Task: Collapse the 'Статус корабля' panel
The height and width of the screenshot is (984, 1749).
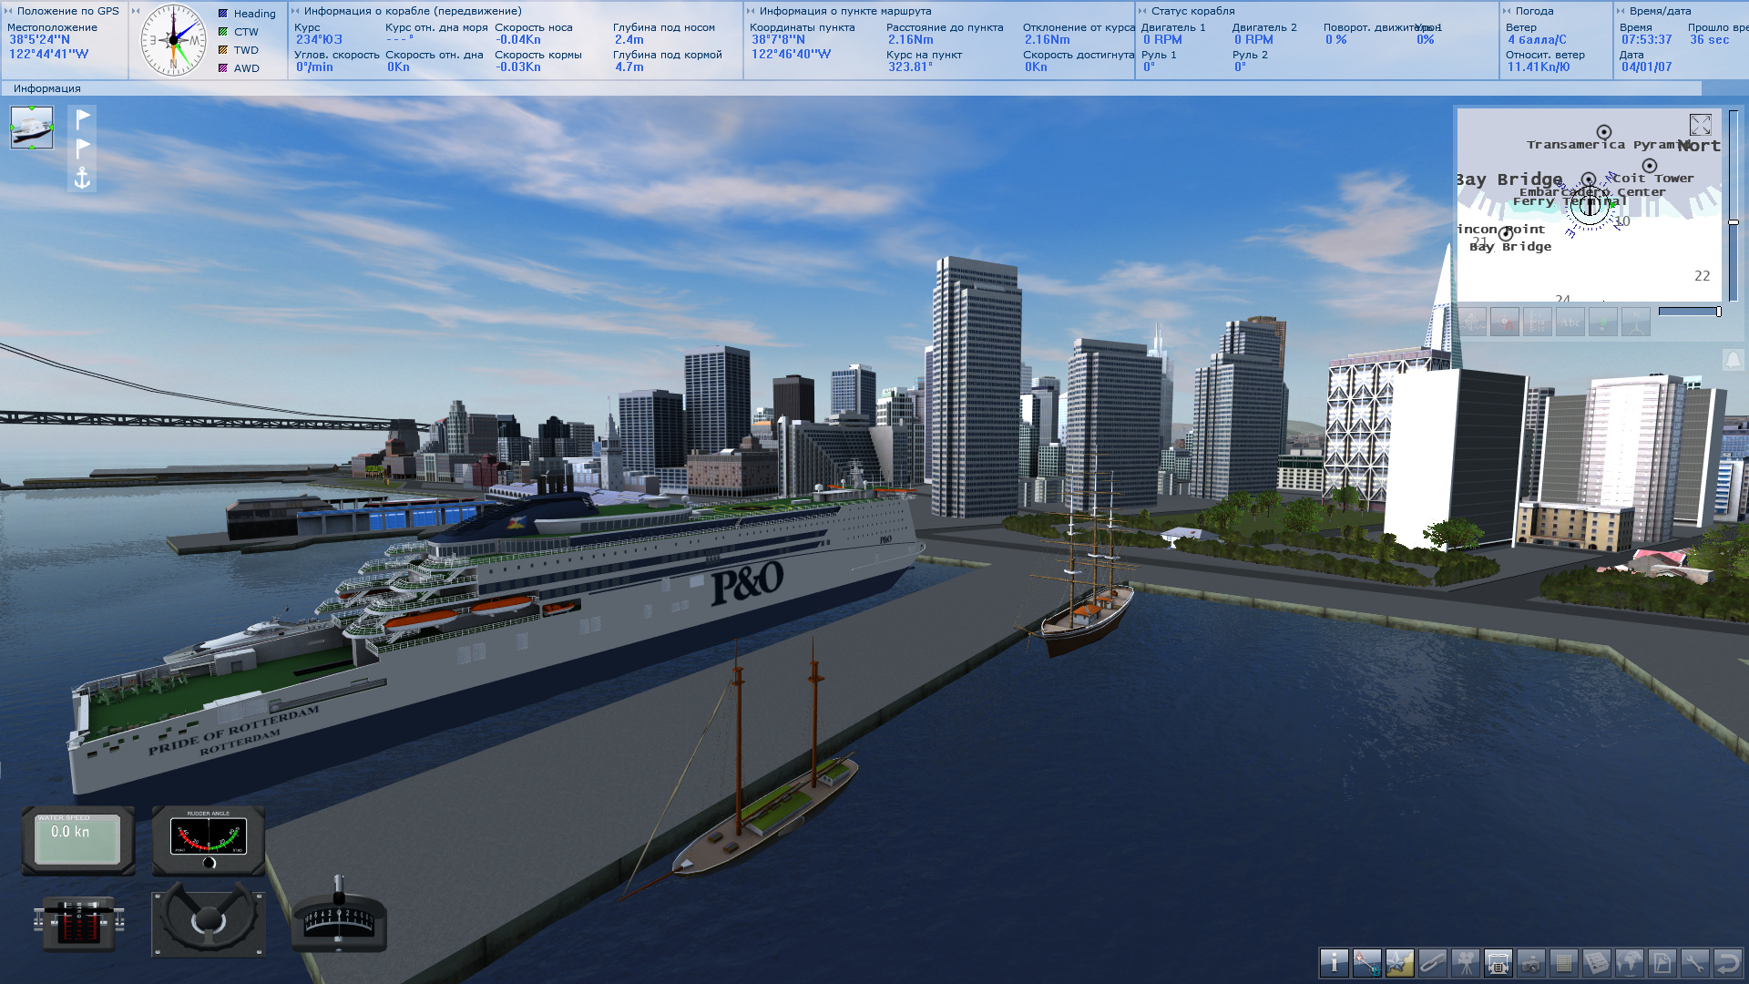Action: pyautogui.click(x=1142, y=11)
